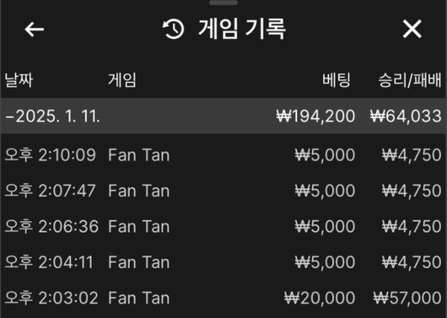The height and width of the screenshot is (318, 447).
Task: Click the ₩57,000 win amount
Action: 408,299
